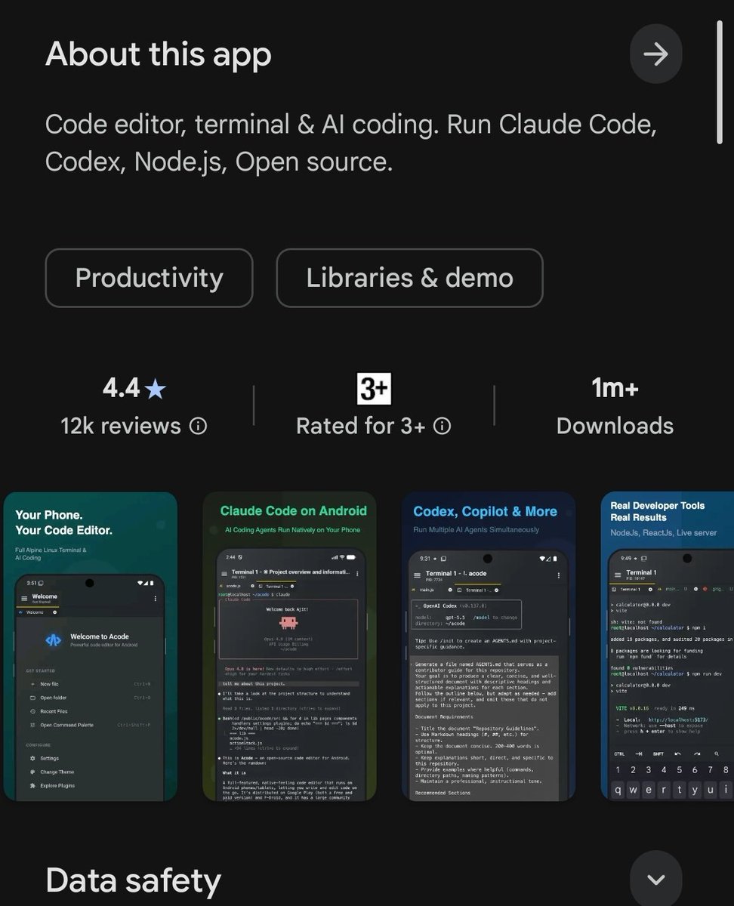Show info about 12k reviews icon
The image size is (734, 906).
(x=198, y=426)
